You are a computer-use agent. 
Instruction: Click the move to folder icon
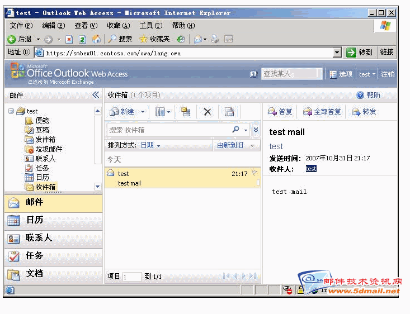[186, 112]
